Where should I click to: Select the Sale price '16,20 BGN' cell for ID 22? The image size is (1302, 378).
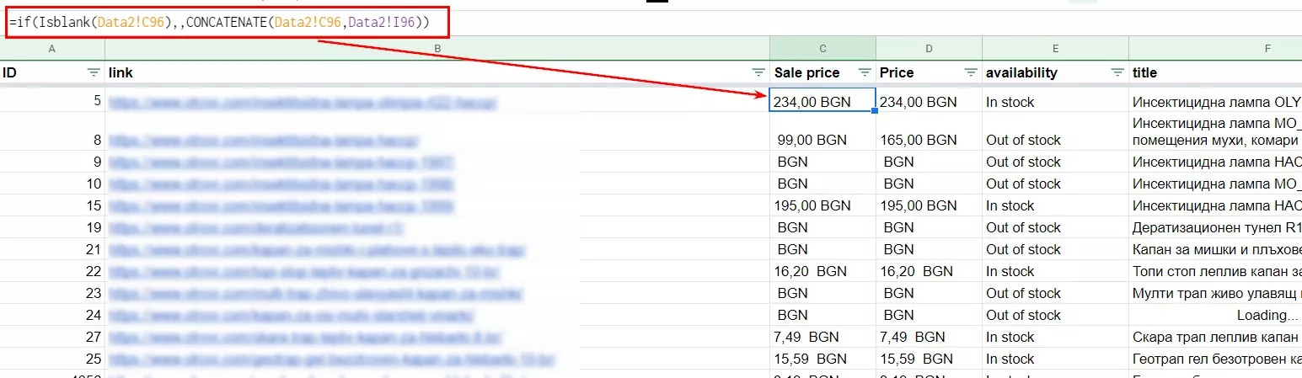[823, 271]
